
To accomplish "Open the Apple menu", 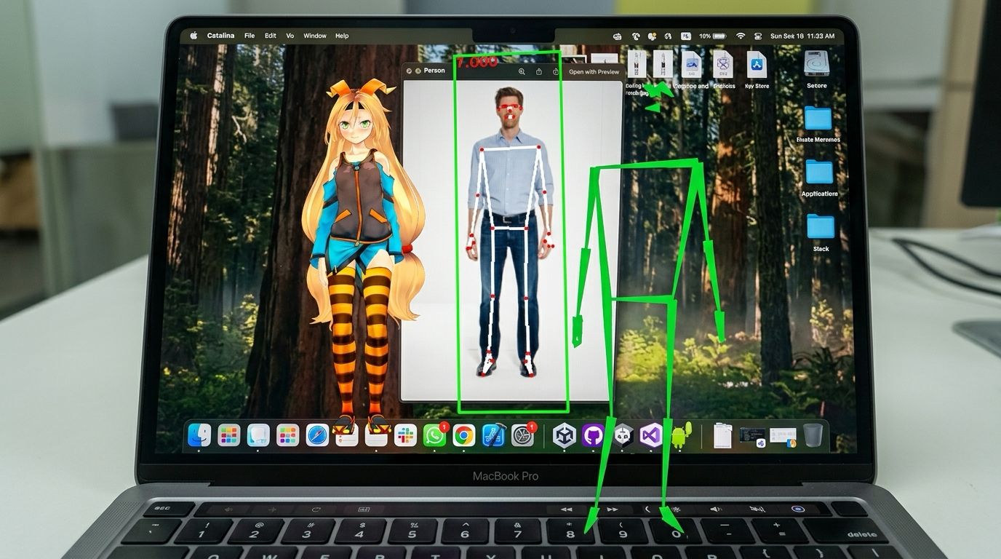I will pyautogui.click(x=194, y=36).
